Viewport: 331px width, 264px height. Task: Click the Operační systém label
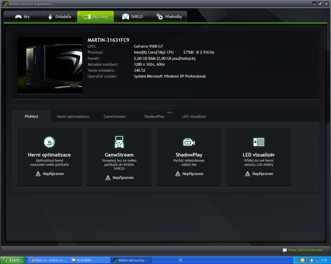[102, 76]
